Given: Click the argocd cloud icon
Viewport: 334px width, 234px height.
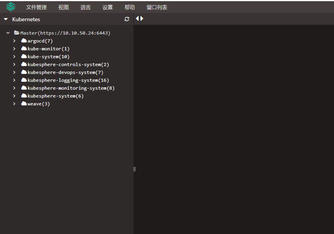Looking at the screenshot, I should coord(24,40).
